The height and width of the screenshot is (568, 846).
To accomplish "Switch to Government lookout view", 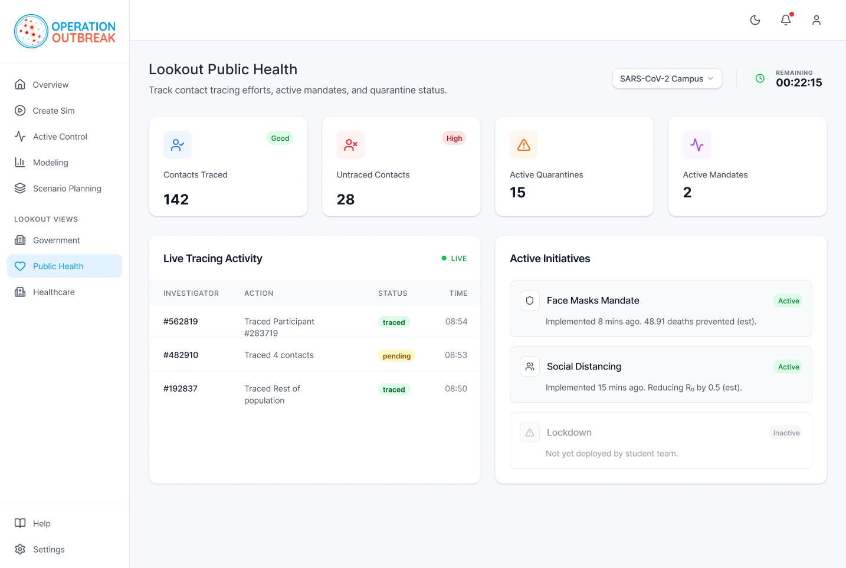I will pyautogui.click(x=56, y=240).
